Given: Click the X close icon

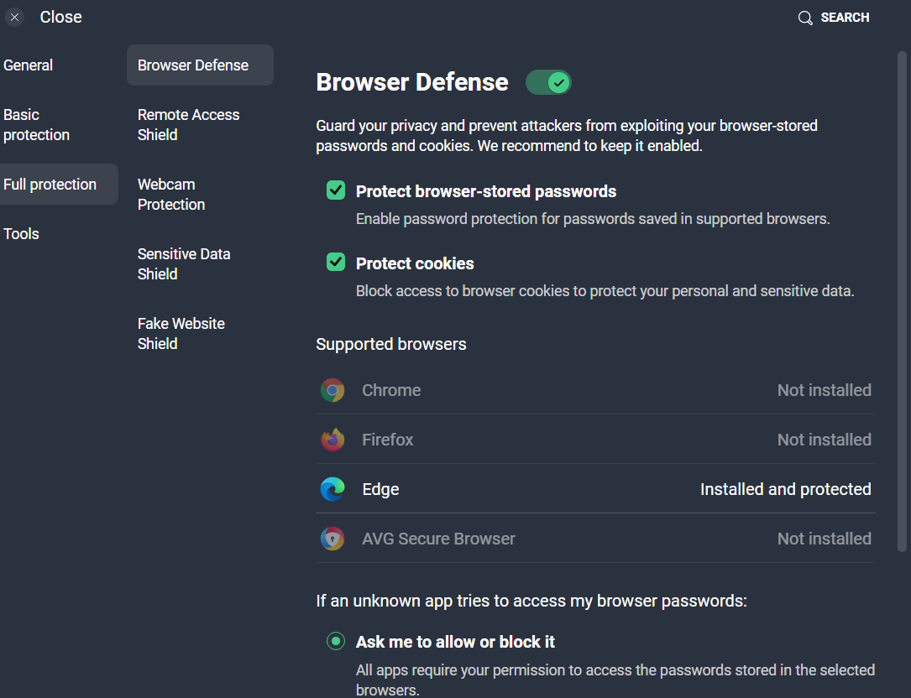Looking at the screenshot, I should 15,18.
